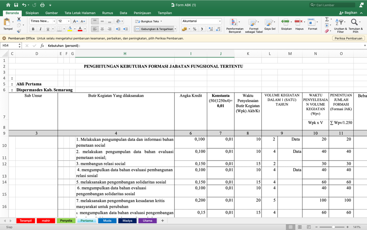The width and height of the screenshot is (367, 230).
Task: Toggle Bold formatting
Action: pyautogui.click(x=33, y=29)
